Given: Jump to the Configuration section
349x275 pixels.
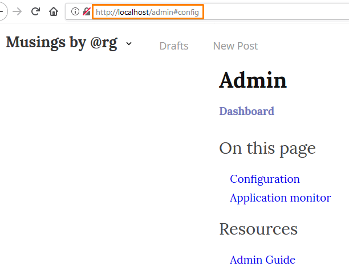Looking at the screenshot, I should click(265, 179).
